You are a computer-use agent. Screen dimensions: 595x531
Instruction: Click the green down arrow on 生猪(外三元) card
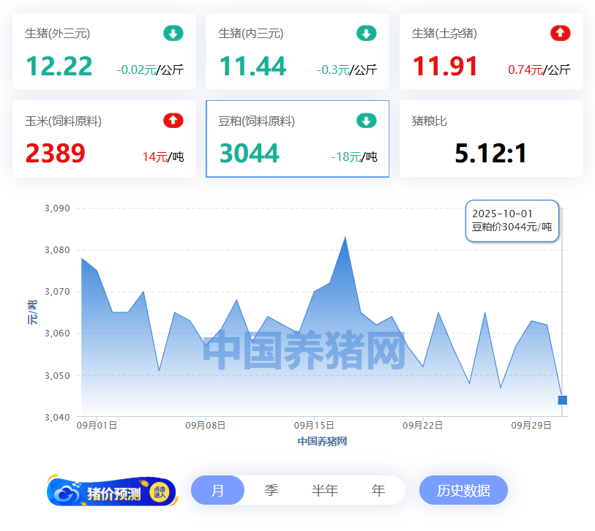coord(173,34)
